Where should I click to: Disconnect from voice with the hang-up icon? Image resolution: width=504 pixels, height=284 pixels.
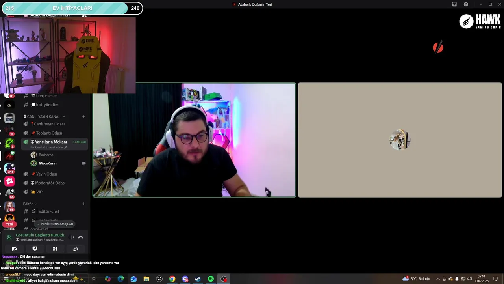(80, 237)
